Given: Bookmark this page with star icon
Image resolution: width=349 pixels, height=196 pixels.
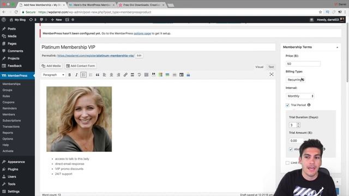Looking at the screenshot, I should click(x=320, y=12).
